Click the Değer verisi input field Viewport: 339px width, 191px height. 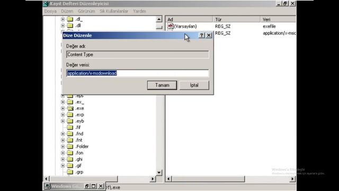pyautogui.click(x=138, y=73)
